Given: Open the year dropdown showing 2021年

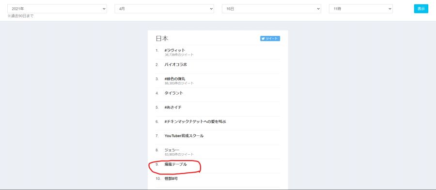Looking at the screenshot, I should 57,9.
